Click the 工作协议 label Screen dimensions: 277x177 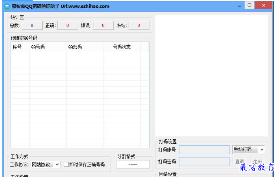point(19,164)
